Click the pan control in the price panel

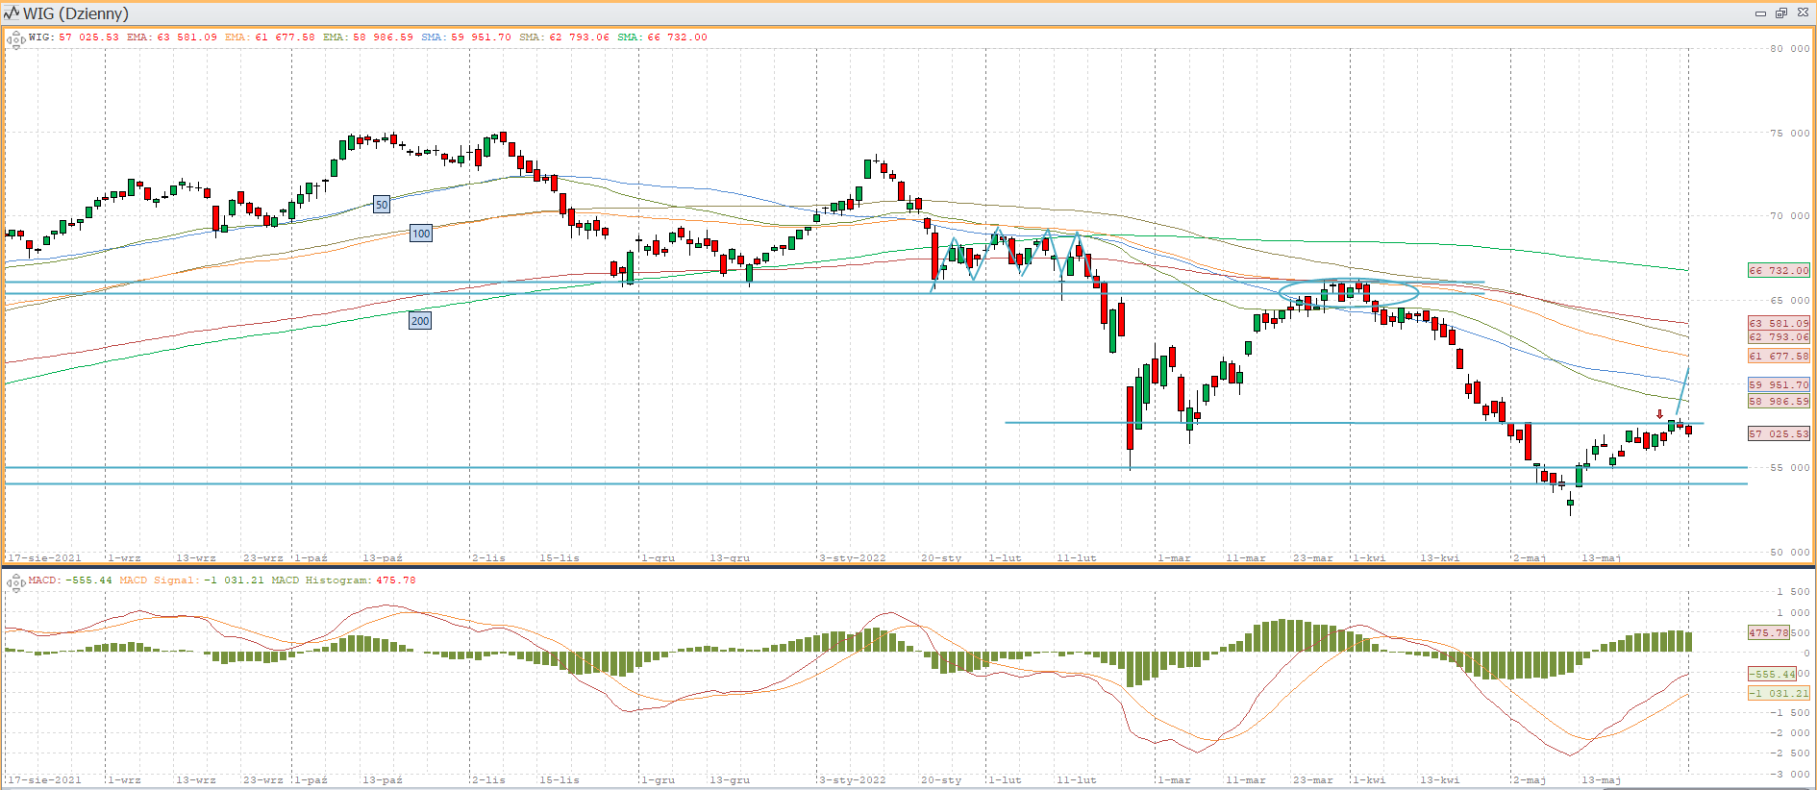pyautogui.click(x=15, y=39)
